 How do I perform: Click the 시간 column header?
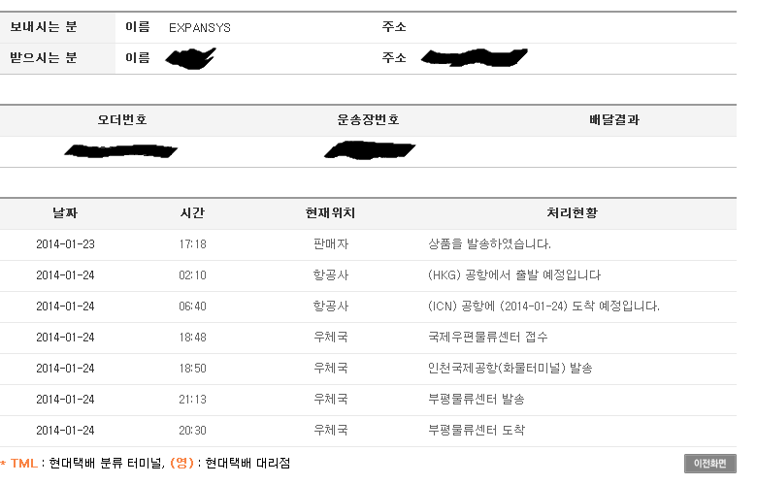tap(192, 212)
